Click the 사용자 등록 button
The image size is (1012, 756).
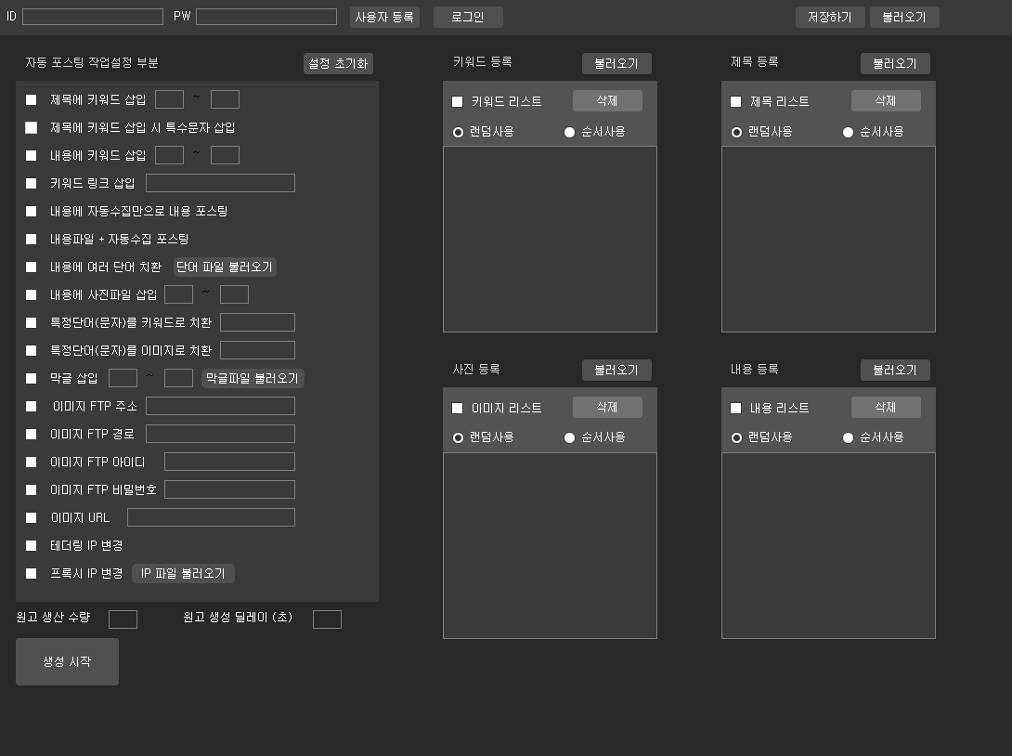point(384,17)
